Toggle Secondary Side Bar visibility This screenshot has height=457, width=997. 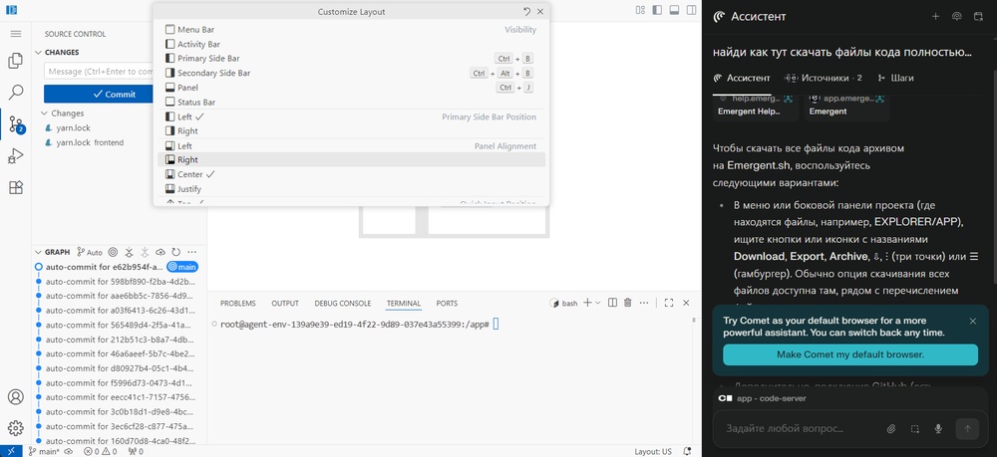coord(351,73)
